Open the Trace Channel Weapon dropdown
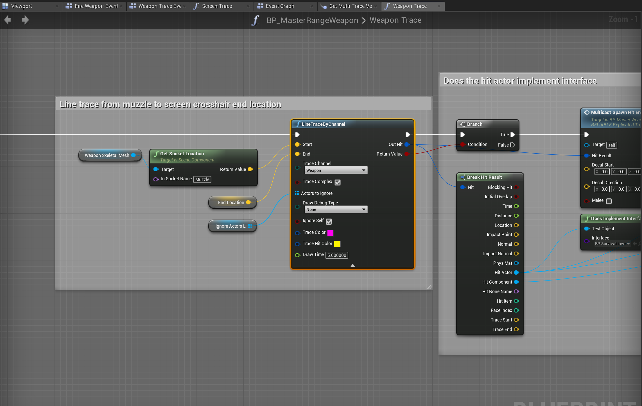 (x=336, y=170)
